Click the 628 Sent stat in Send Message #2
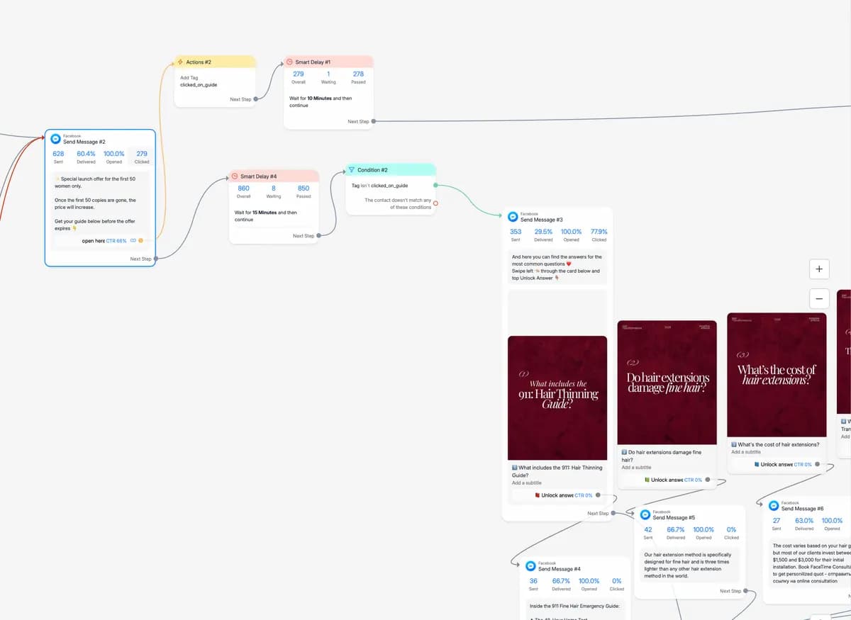Screen dimensions: 851x620 [58, 157]
